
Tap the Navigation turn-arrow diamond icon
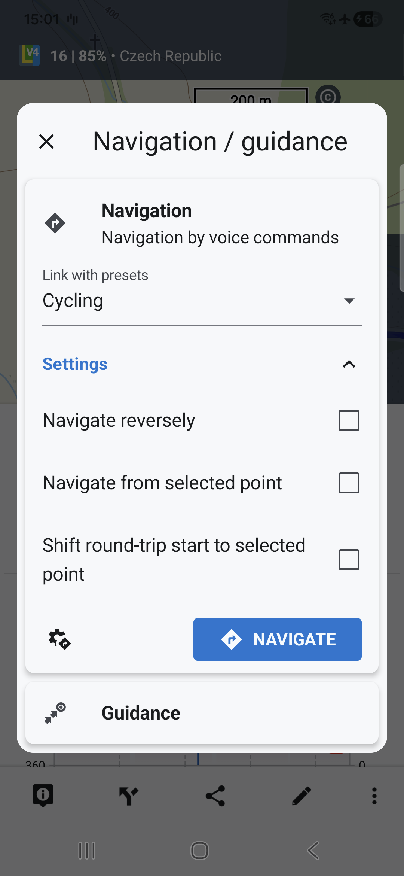point(55,223)
